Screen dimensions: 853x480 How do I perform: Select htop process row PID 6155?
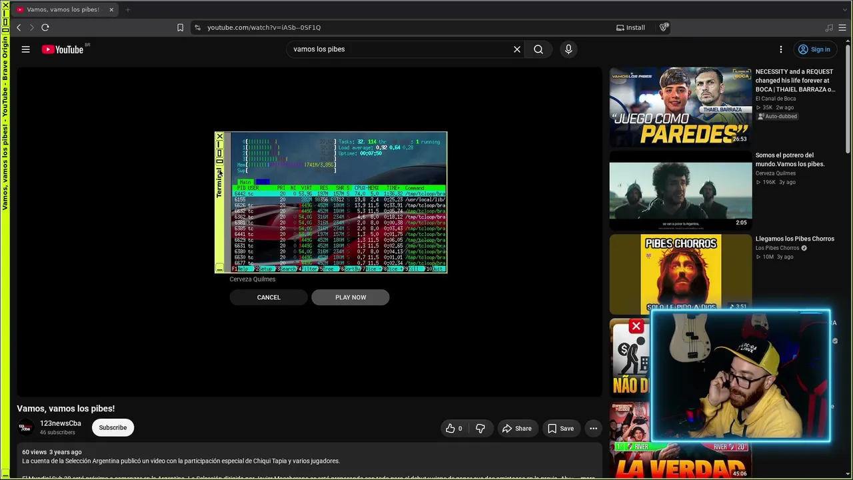click(x=339, y=199)
